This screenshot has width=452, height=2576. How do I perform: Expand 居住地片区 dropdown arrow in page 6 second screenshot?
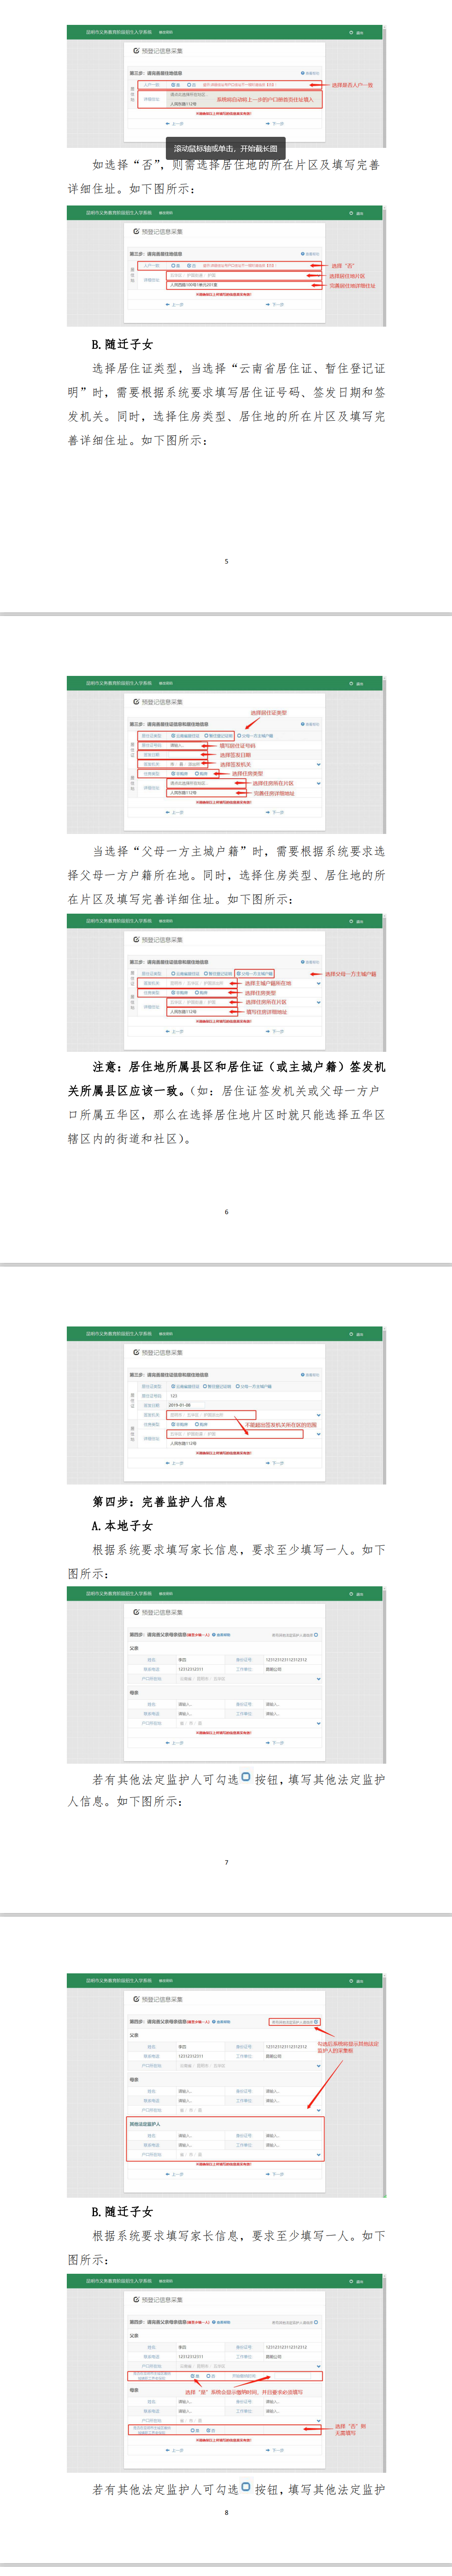pos(318,1002)
